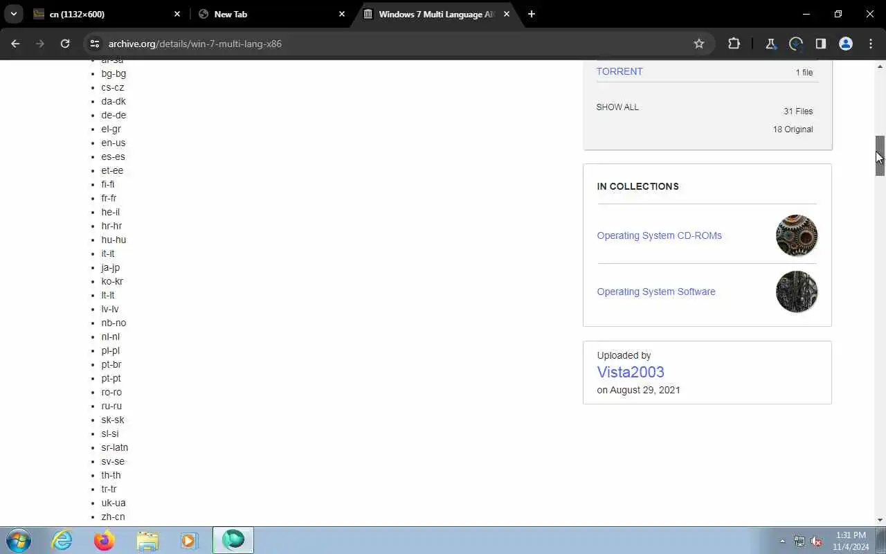886x554 pixels.
Task: Open the Chrome profile avatar
Action: pyautogui.click(x=845, y=44)
